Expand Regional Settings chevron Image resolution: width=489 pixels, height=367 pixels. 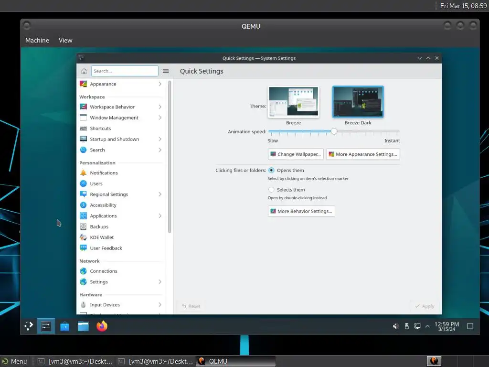[159, 194]
